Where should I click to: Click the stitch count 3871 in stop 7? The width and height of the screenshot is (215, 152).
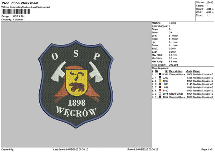coord(166,94)
